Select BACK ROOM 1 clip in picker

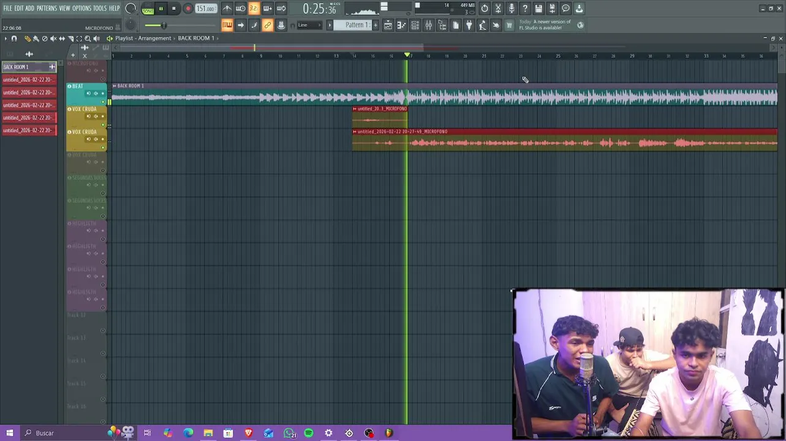(x=29, y=67)
